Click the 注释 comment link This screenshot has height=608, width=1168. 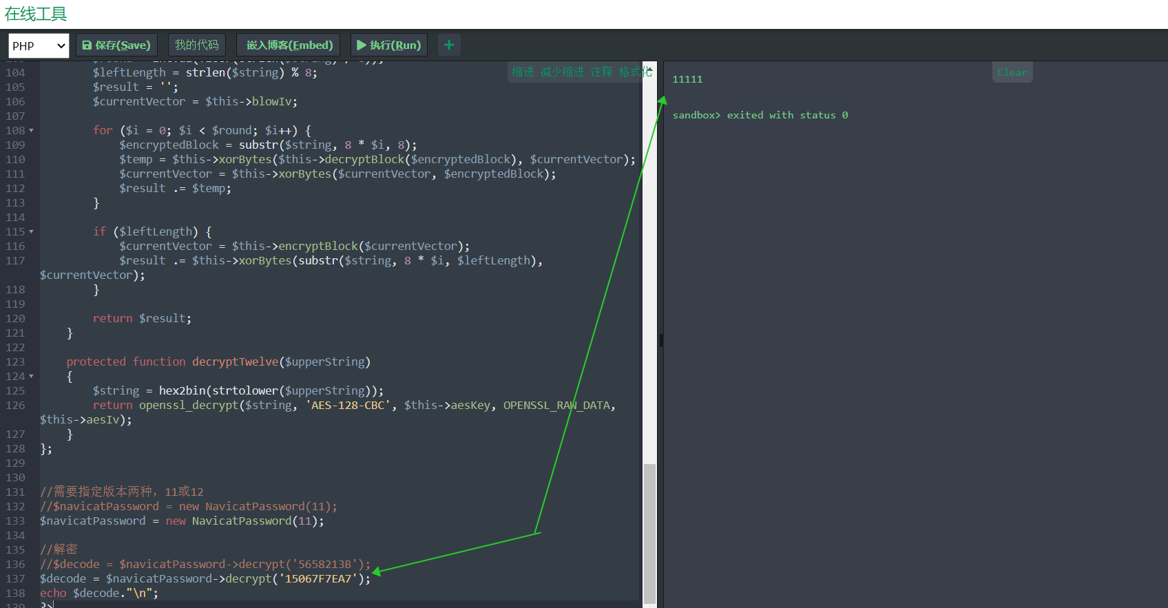pyautogui.click(x=601, y=72)
